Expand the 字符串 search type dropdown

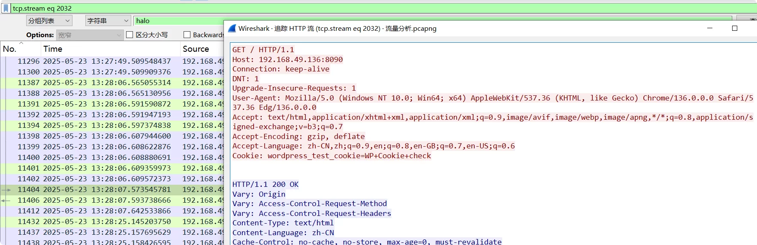(x=108, y=21)
